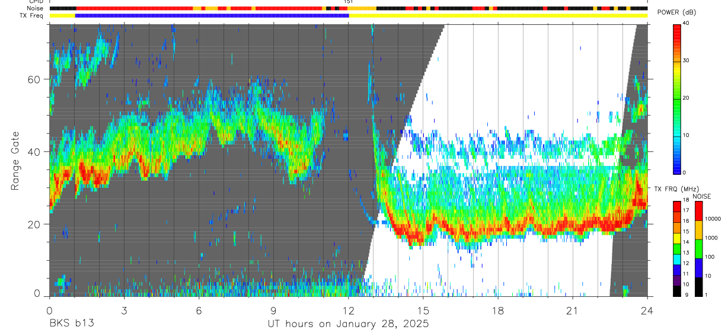Click the 30 tick on the POWER scale
Image resolution: width=728 pixels, height=336 pixels.
point(685,61)
